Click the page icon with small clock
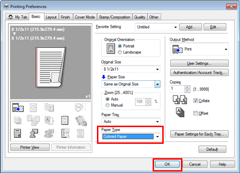The image size is (240, 173). (65, 133)
